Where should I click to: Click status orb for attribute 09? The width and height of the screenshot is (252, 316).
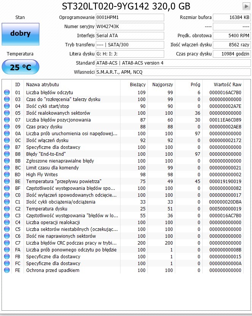pos(7,127)
